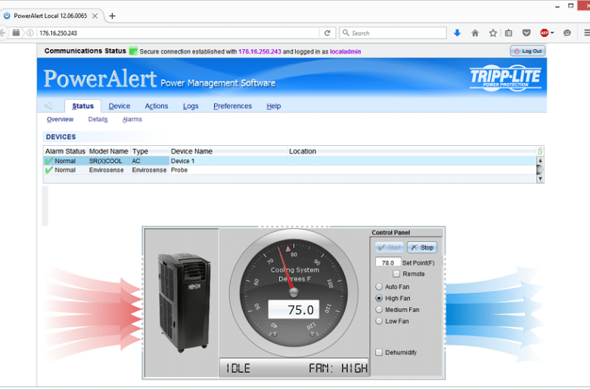Image resolution: width=590 pixels, height=390 pixels.
Task: Click the Start button in Control Panel
Action: [x=390, y=247]
